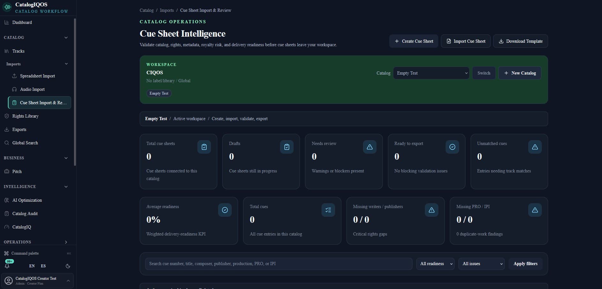Click the AI Optimization icon
The width and height of the screenshot is (602, 289).
click(x=7, y=200)
